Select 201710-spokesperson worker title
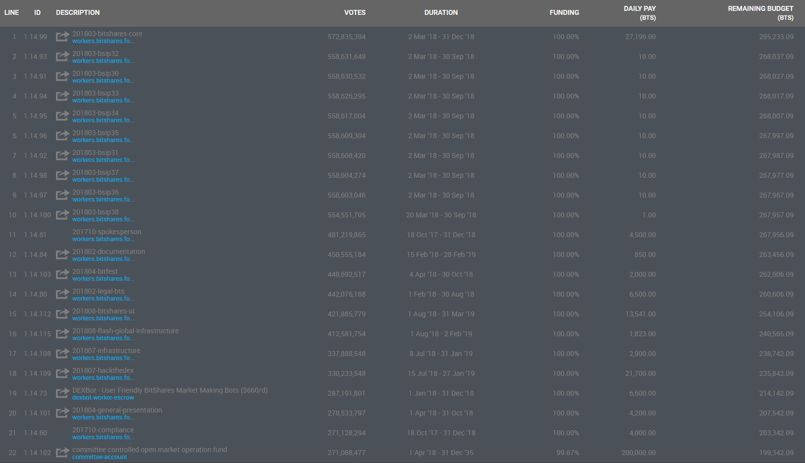 pos(107,232)
